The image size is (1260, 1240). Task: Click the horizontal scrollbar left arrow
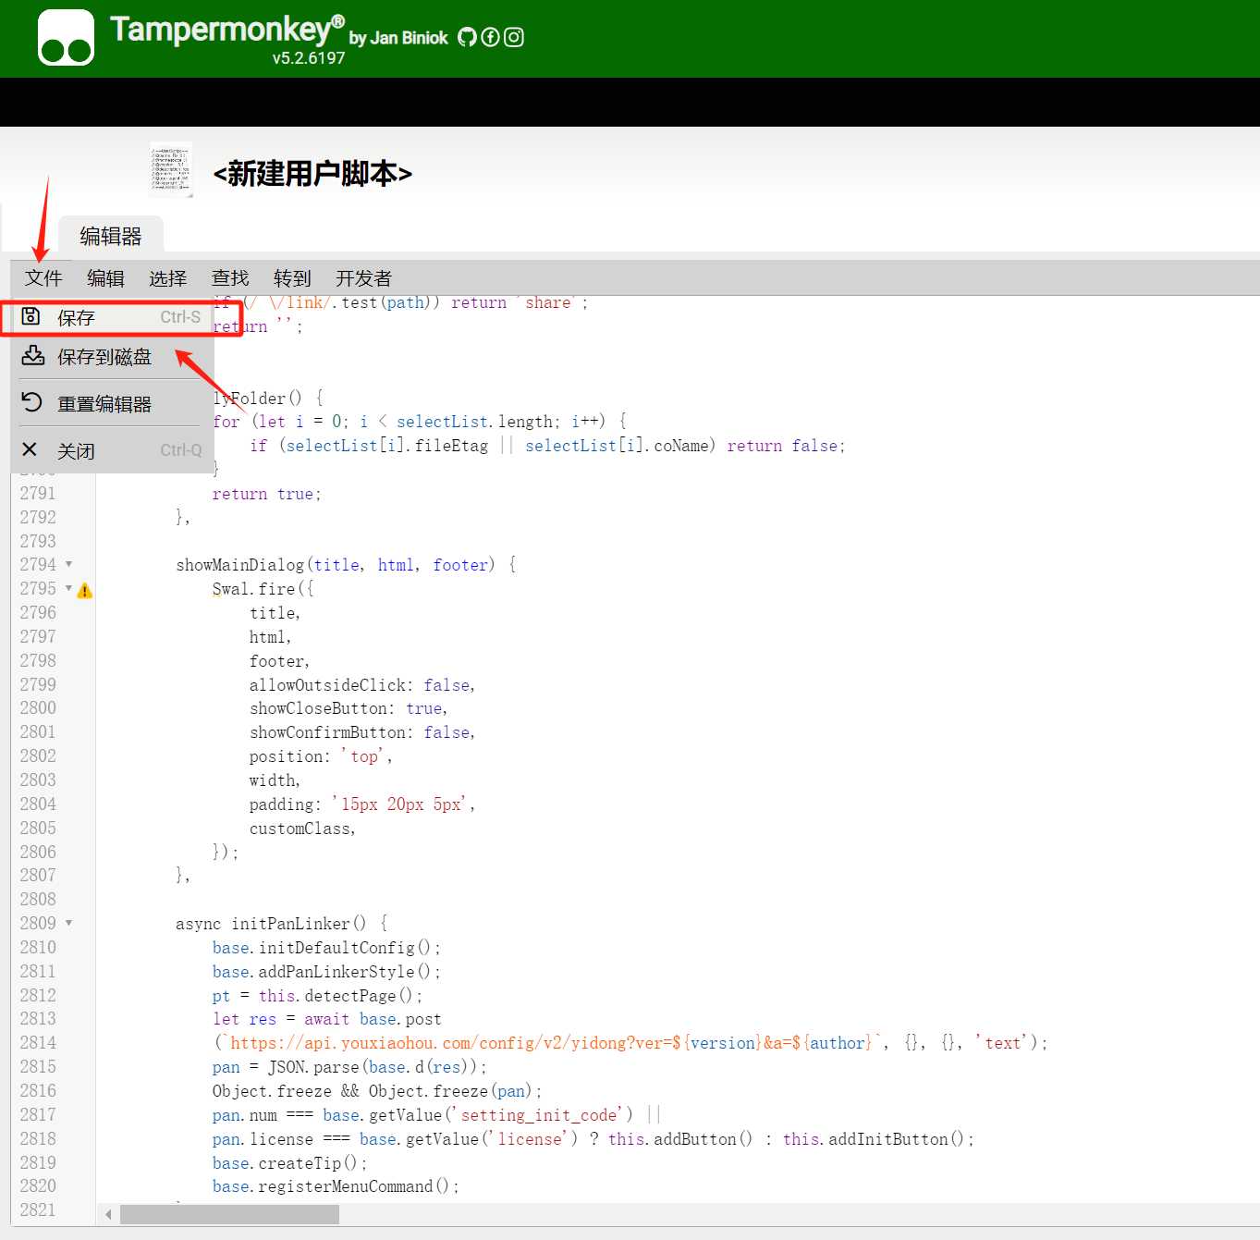point(109,1214)
